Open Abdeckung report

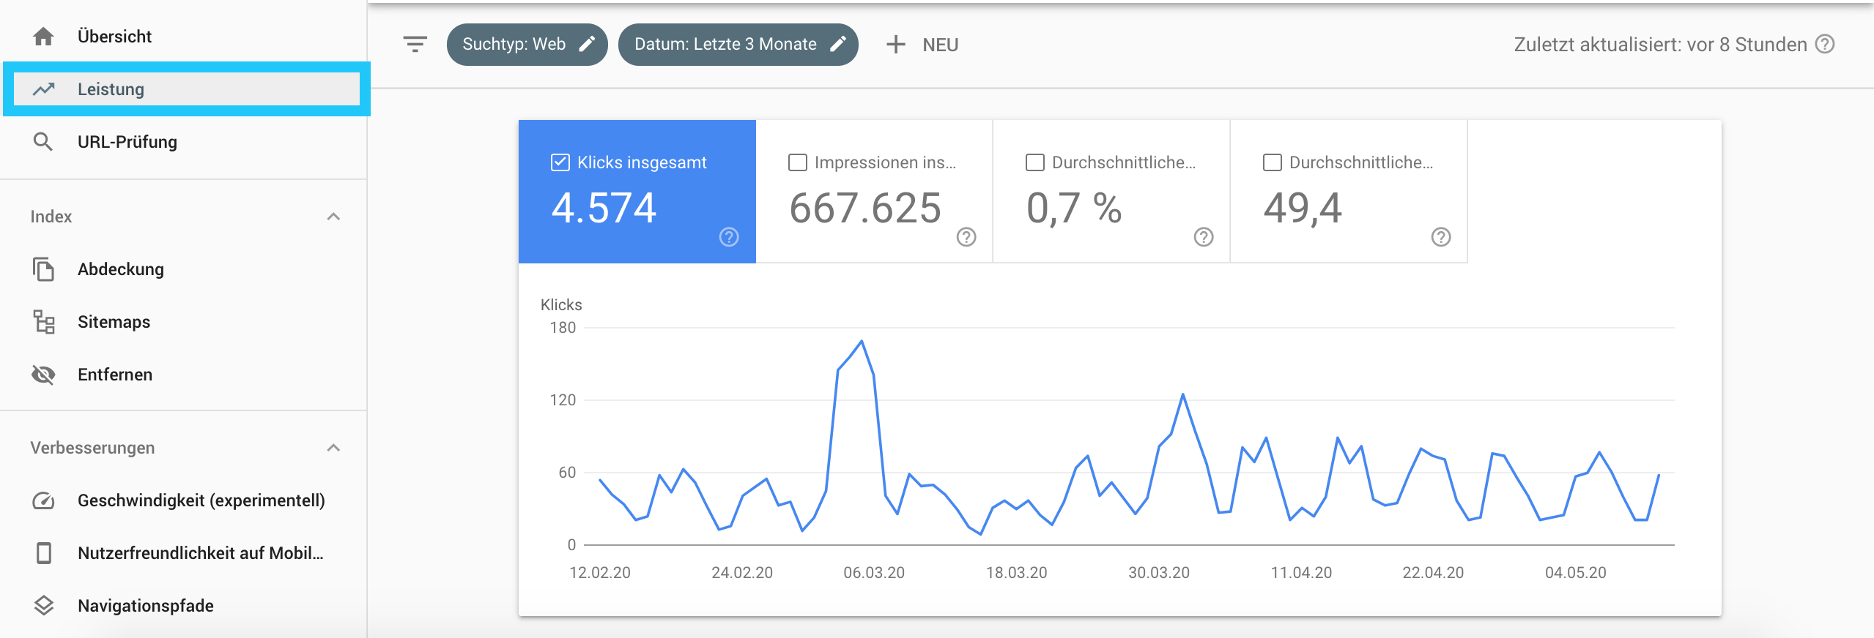183,269
